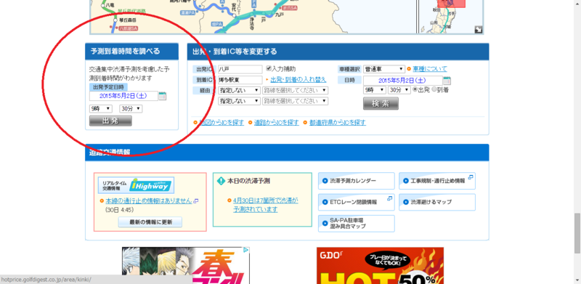Image resolution: width=581 pixels, height=284 pixels.
Task: Select the 到着 radio button
Action: (x=434, y=90)
